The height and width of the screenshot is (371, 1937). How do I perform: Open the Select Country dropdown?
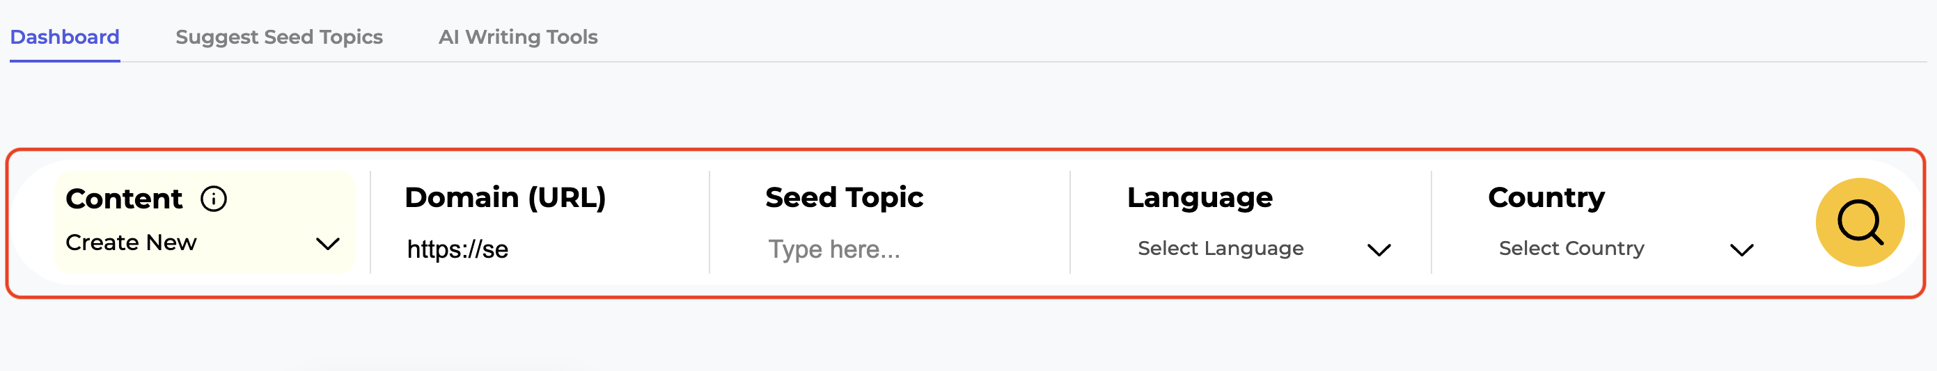[x=1624, y=249]
